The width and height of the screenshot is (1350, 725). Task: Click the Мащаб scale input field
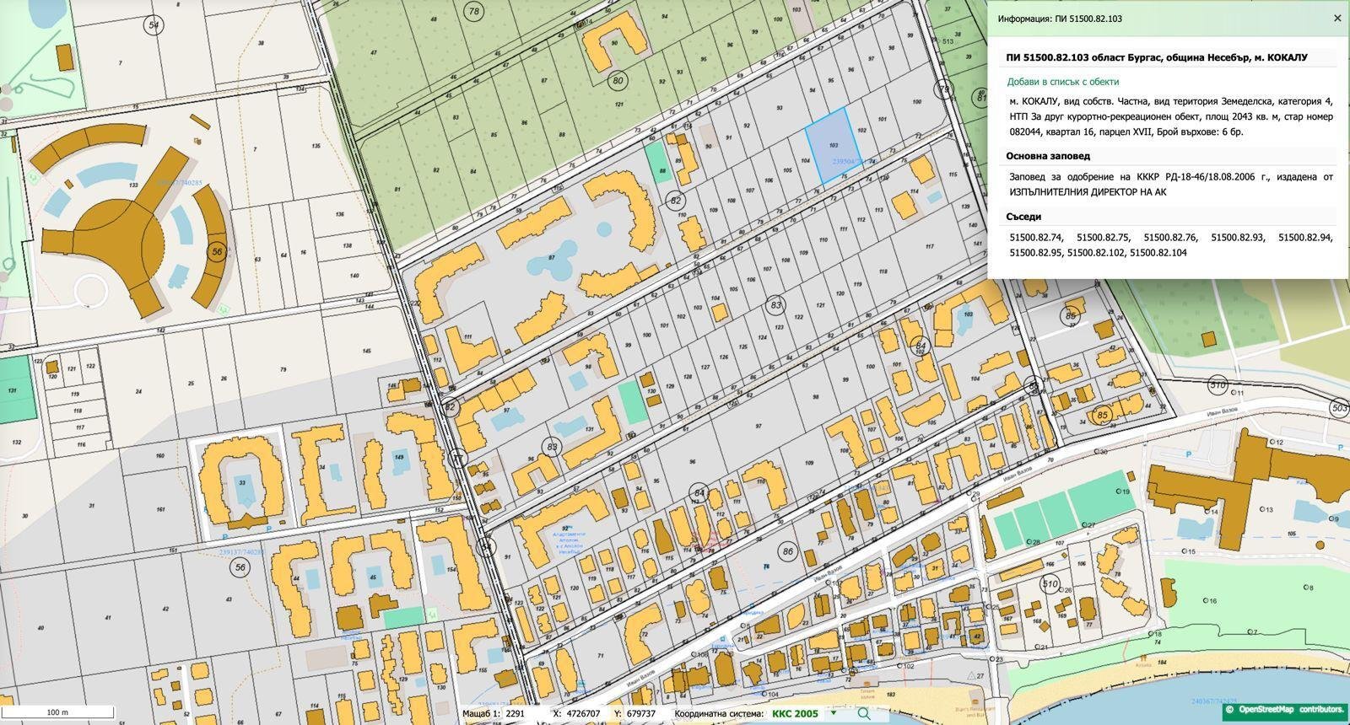pyautogui.click(x=516, y=713)
